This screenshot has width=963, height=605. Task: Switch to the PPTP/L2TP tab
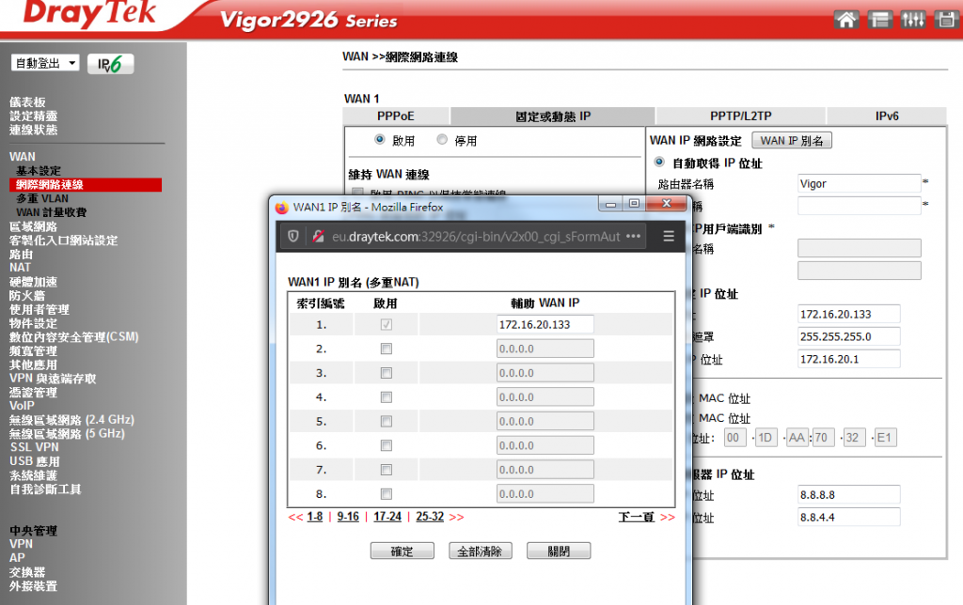pos(741,116)
